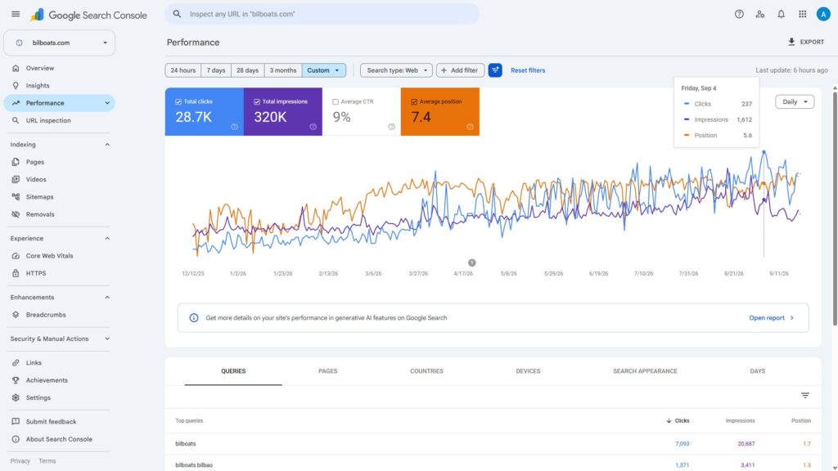The width and height of the screenshot is (838, 471).
Task: Switch to the Search Appearance tab
Action: [645, 371]
